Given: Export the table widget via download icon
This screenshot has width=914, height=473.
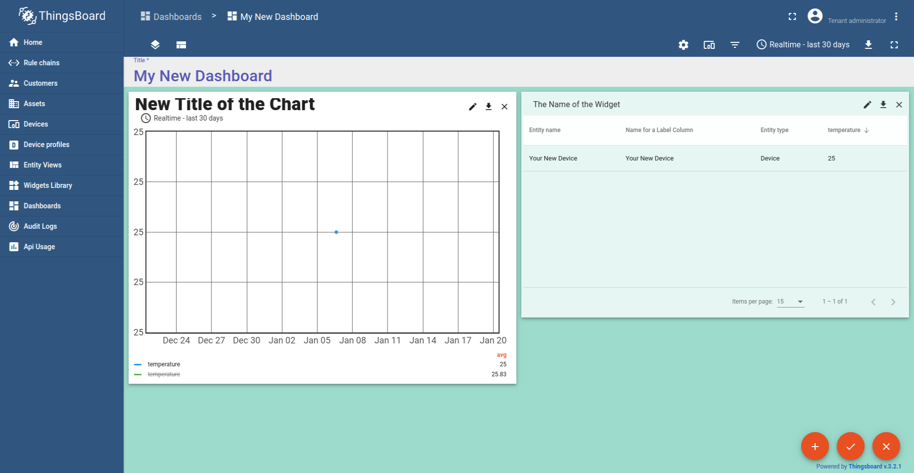Looking at the screenshot, I should tap(883, 105).
